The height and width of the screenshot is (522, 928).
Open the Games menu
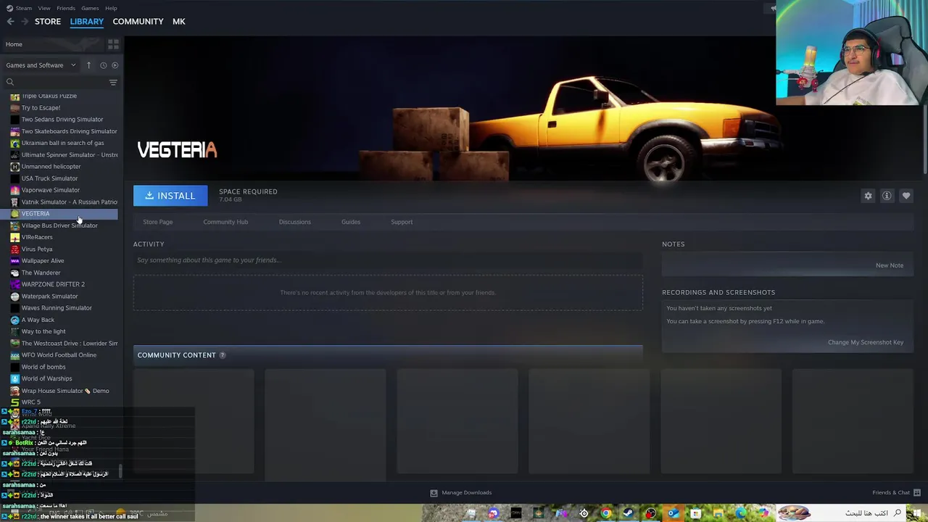pos(90,8)
